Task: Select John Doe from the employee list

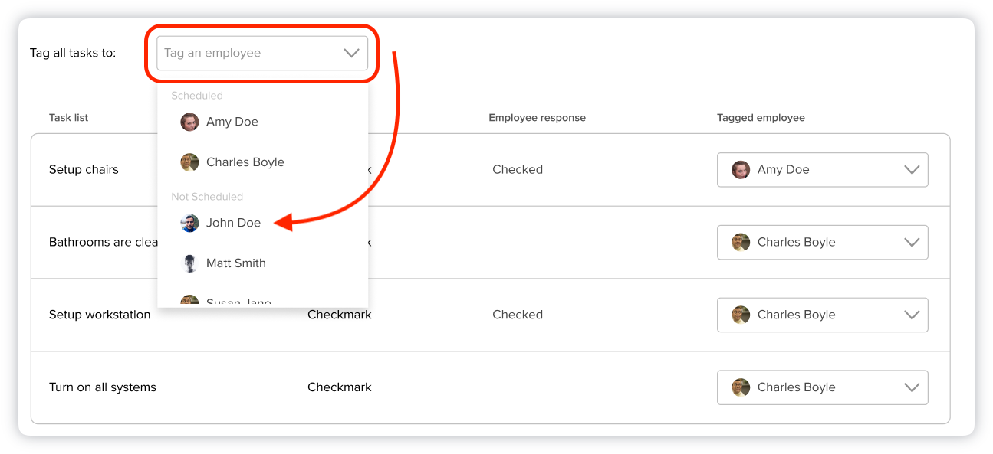Action: point(233,223)
